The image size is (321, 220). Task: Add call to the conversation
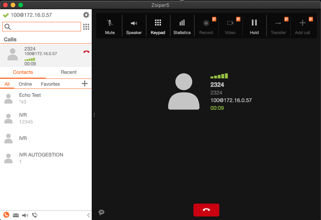(x=302, y=26)
